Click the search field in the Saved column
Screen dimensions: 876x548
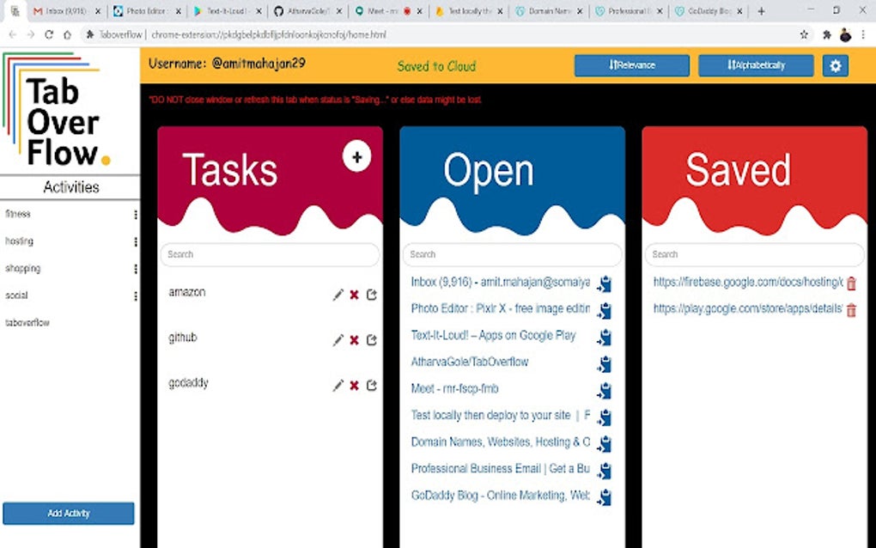pos(754,254)
